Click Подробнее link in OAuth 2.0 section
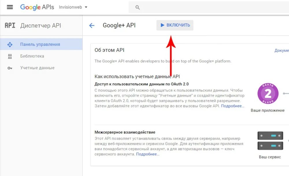This screenshot has width=289, height=176. pyautogui.click(x=233, y=106)
